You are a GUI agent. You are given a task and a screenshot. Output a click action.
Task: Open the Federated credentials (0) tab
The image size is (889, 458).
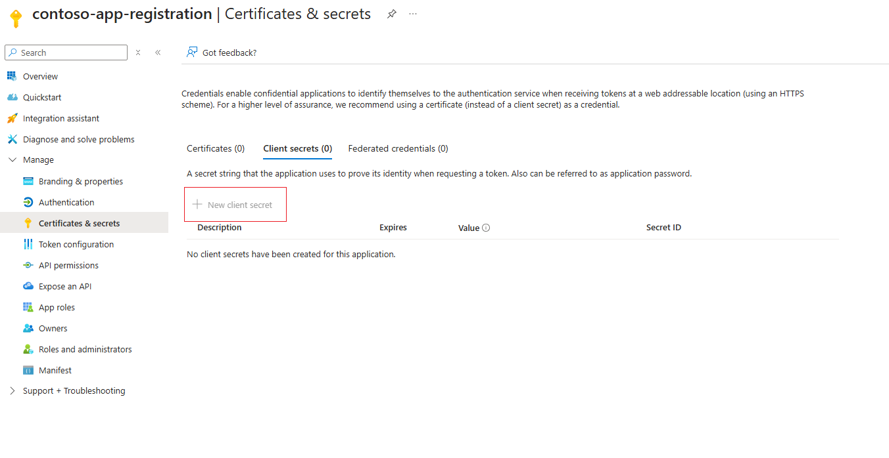click(x=398, y=148)
